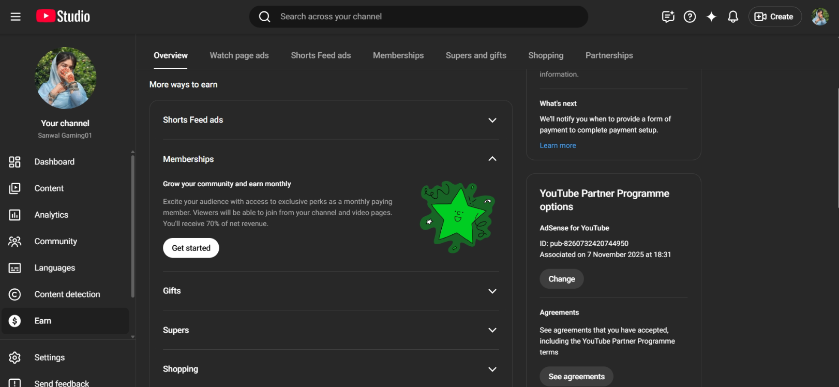The height and width of the screenshot is (387, 839).
Task: Focus the Search across your channel field
Action: click(x=418, y=17)
